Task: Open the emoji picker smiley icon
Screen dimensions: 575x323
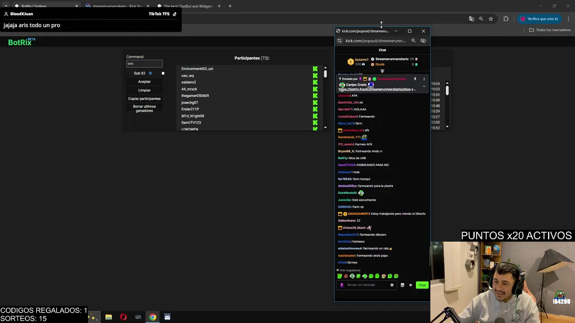Action: 392,285
